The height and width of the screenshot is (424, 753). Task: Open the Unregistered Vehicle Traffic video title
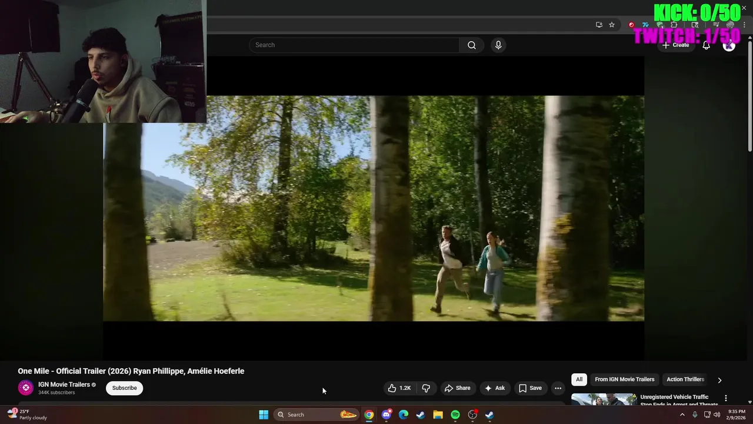click(678, 400)
